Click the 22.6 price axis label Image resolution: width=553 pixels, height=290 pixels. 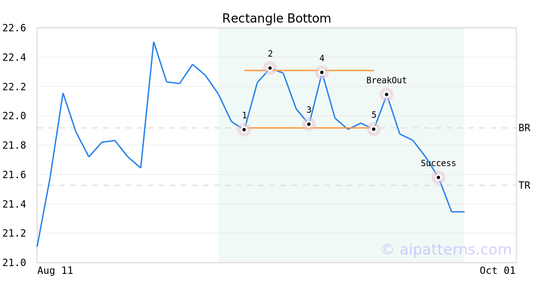click(x=14, y=28)
